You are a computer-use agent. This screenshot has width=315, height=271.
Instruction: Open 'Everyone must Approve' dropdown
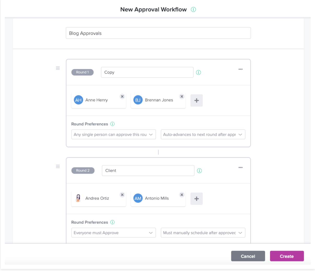coord(113,233)
